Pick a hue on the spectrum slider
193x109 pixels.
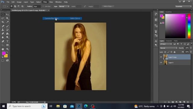click(x=189, y=26)
